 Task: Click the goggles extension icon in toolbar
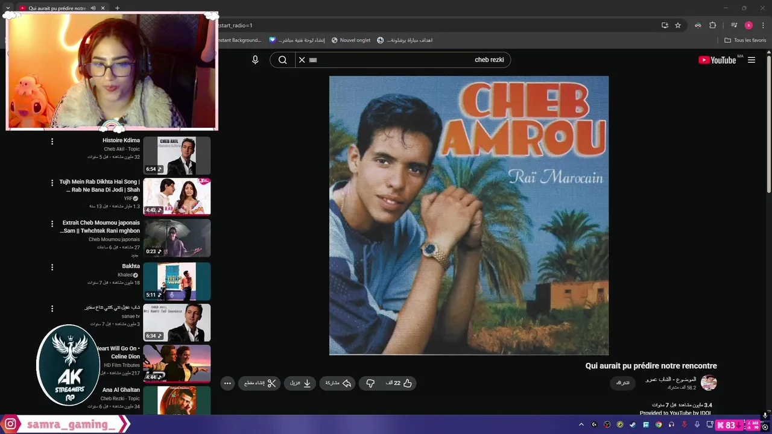click(698, 25)
